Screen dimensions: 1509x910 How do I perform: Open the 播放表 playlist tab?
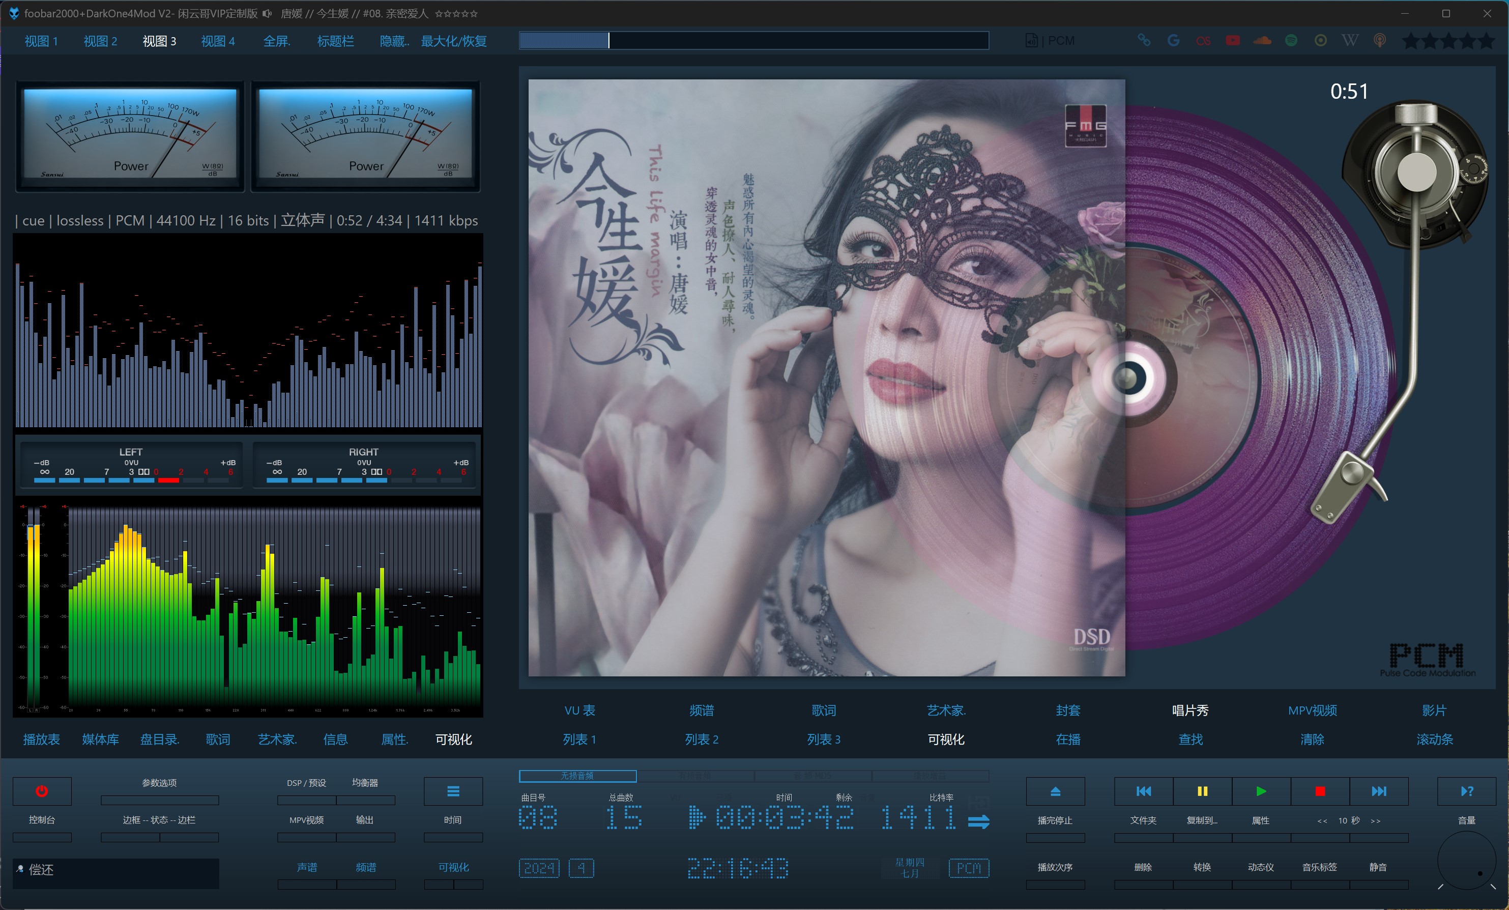42,739
